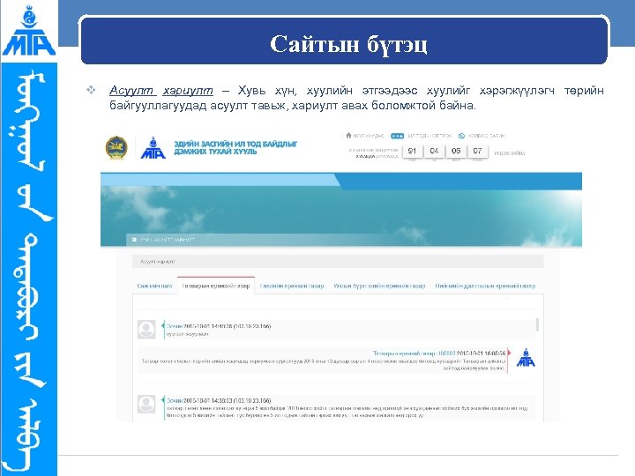
Task: Click the underlined Асуулт хариулт bullet heading
Action: pos(161,90)
